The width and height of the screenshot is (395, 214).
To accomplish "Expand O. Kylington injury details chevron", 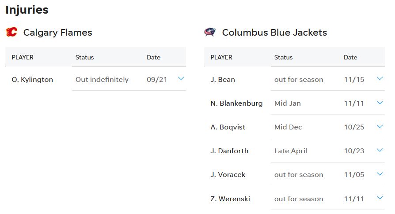I will [x=181, y=79].
